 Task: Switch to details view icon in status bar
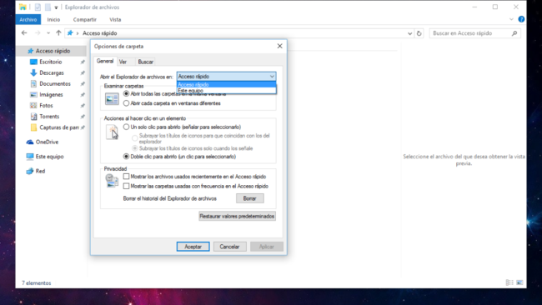(x=509, y=282)
